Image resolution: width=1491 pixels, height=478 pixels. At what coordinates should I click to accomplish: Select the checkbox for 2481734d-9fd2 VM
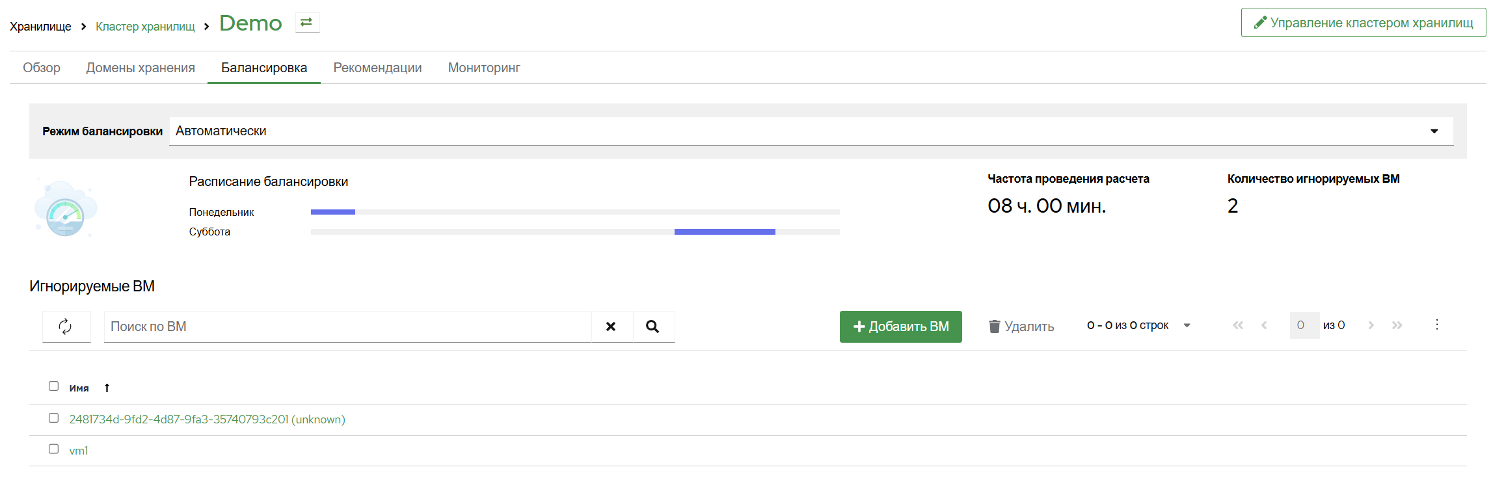coord(54,418)
